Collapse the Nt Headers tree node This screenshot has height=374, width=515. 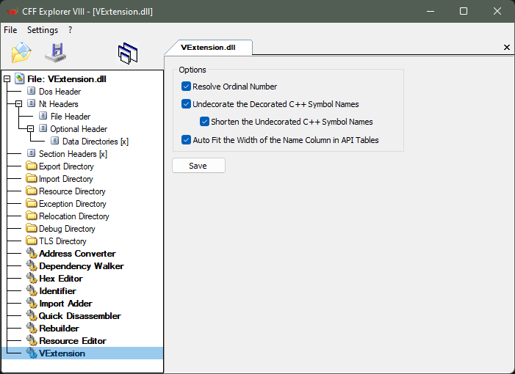coord(18,103)
